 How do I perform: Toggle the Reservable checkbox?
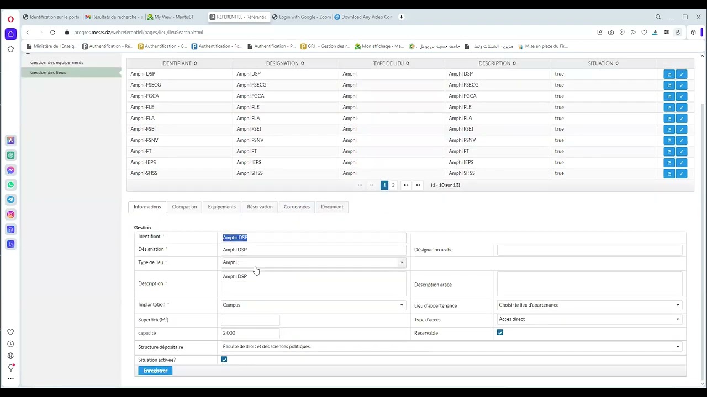500,332
